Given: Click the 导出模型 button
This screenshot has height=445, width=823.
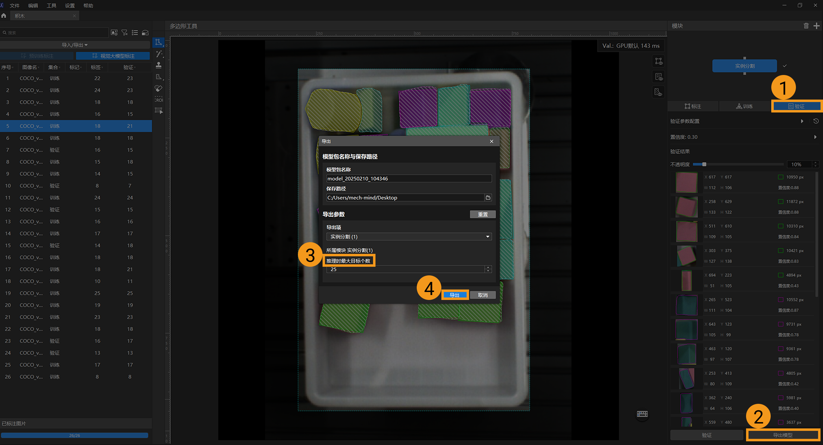Looking at the screenshot, I should tap(782, 435).
